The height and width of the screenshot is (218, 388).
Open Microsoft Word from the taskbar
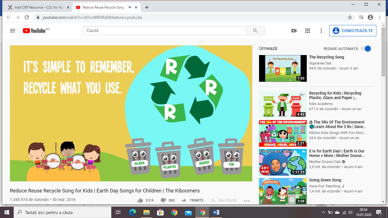(x=216, y=212)
